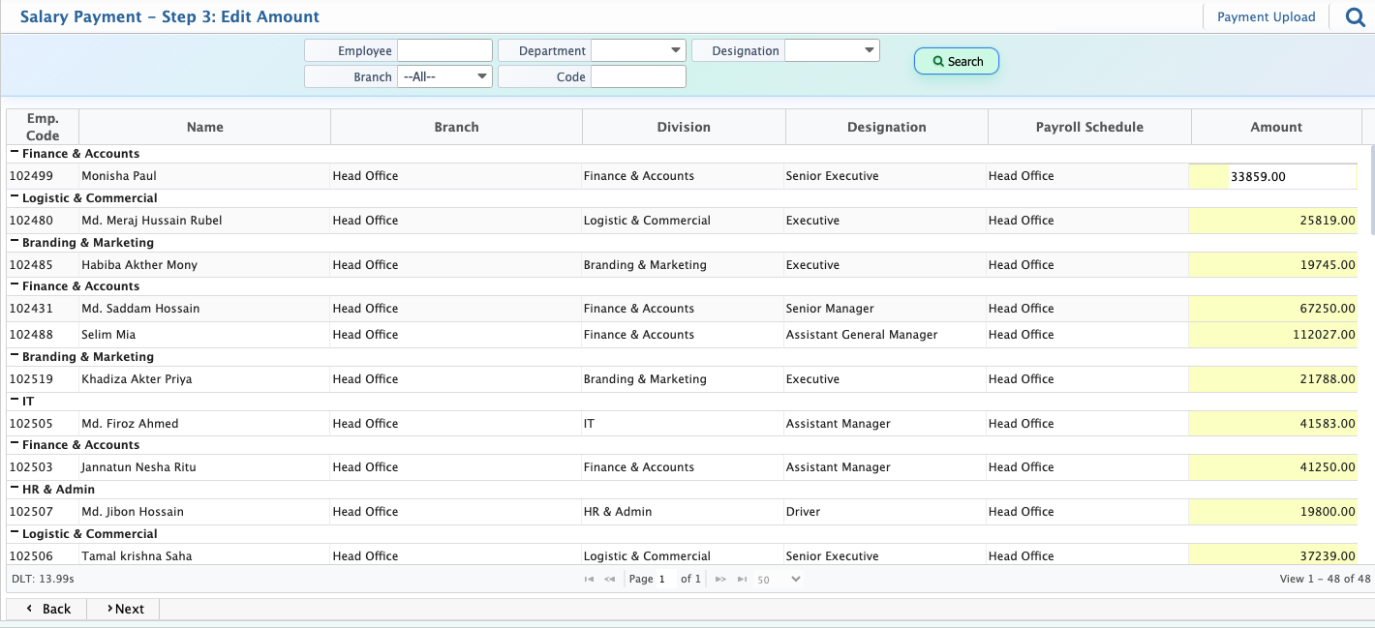Click the Next button
Screen dimensions: 1375x628
tap(125, 609)
